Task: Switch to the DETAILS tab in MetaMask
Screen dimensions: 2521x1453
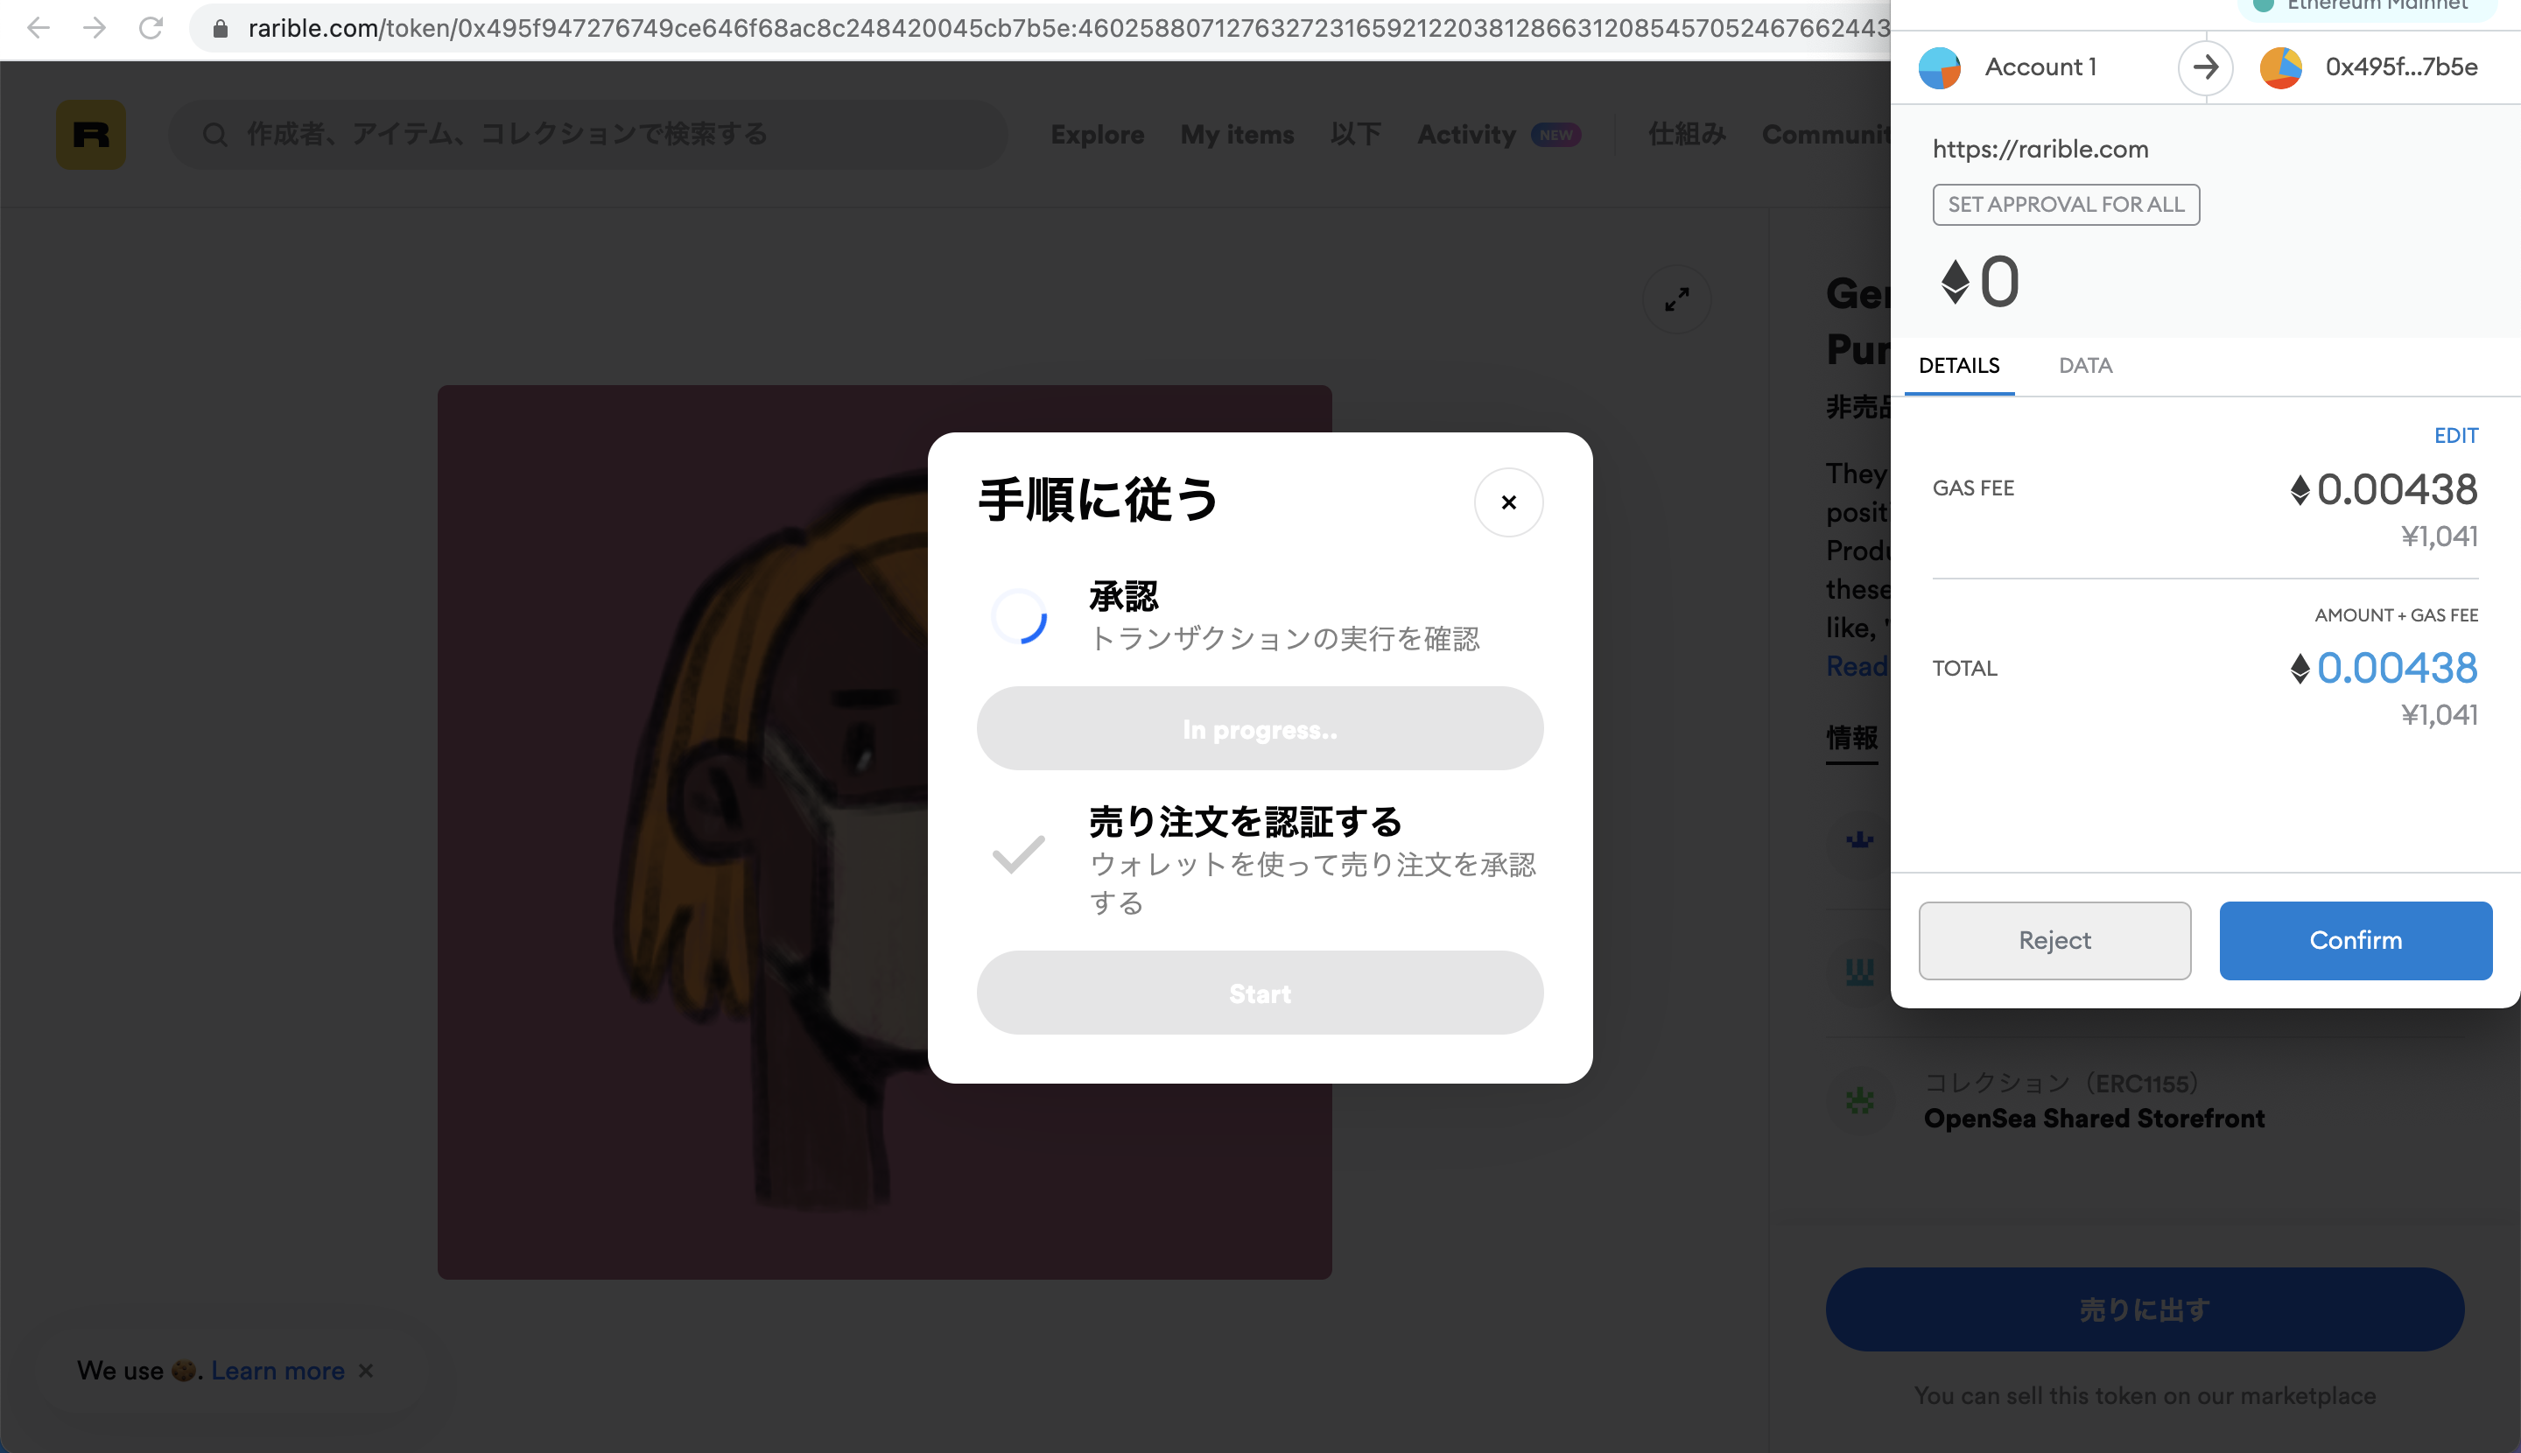Action: [1958, 365]
